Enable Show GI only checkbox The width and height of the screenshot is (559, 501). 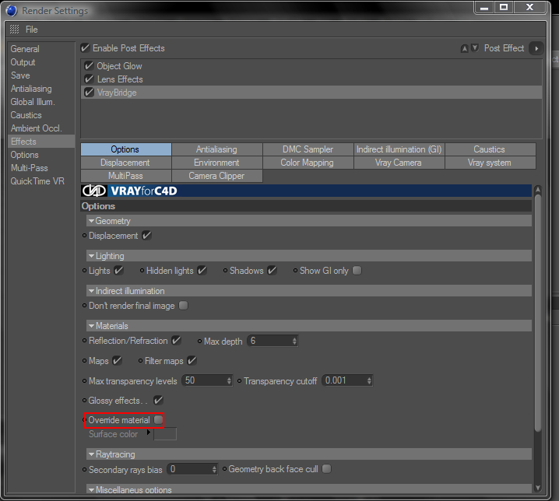click(x=357, y=271)
